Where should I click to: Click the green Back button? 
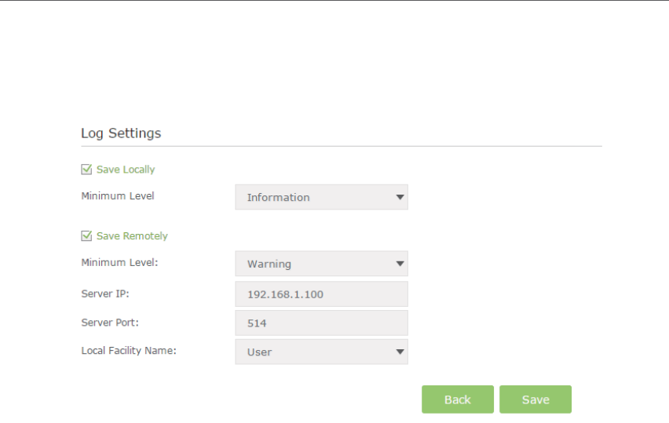click(x=458, y=399)
